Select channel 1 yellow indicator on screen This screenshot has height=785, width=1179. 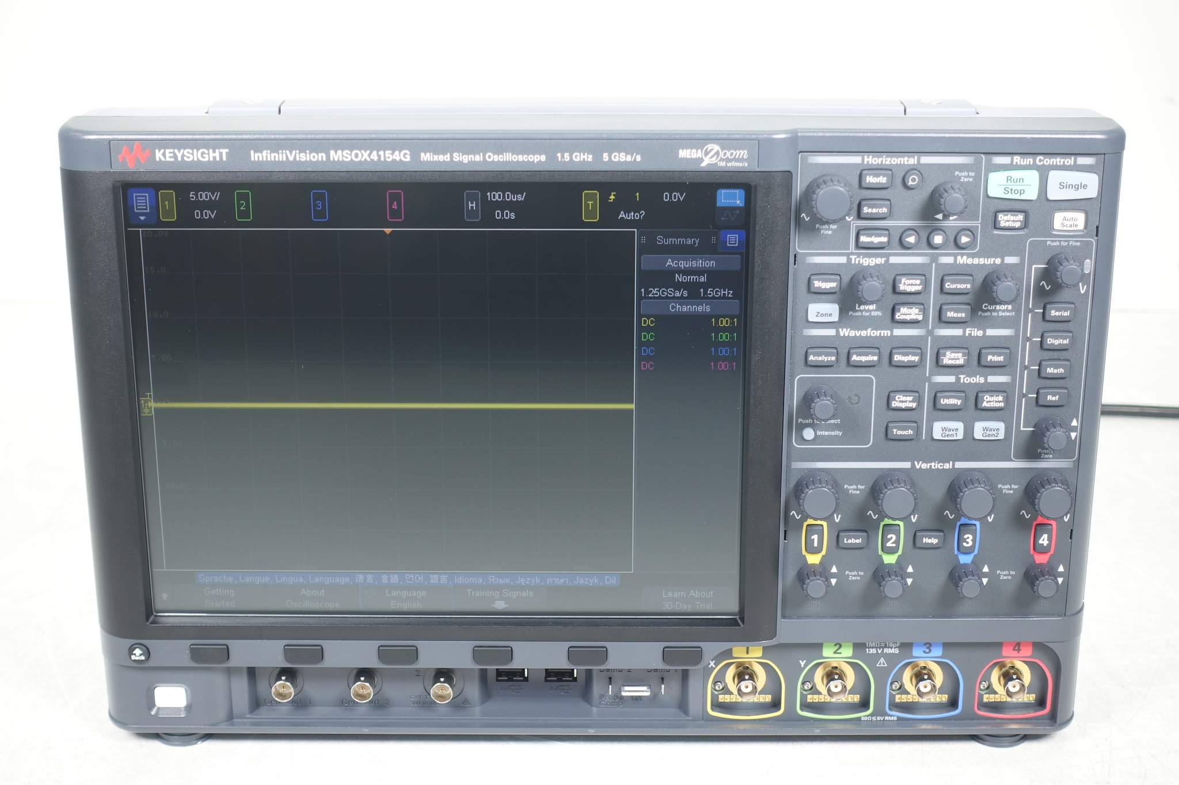pos(167,206)
